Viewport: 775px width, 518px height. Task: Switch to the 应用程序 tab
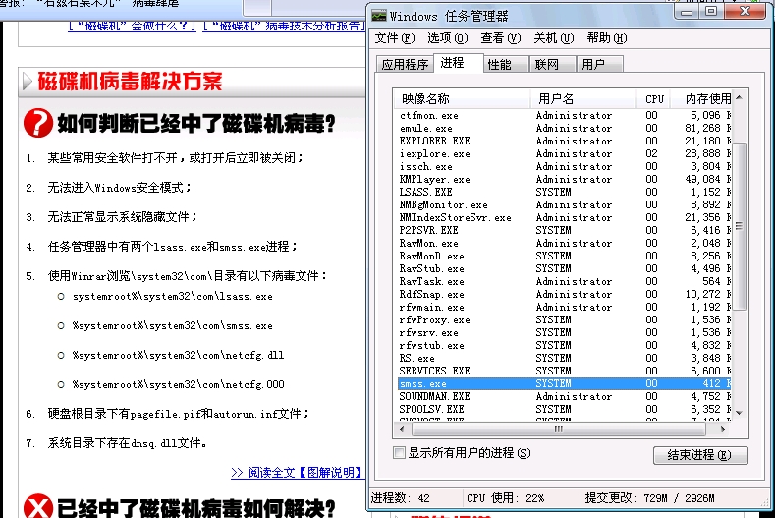tap(405, 64)
